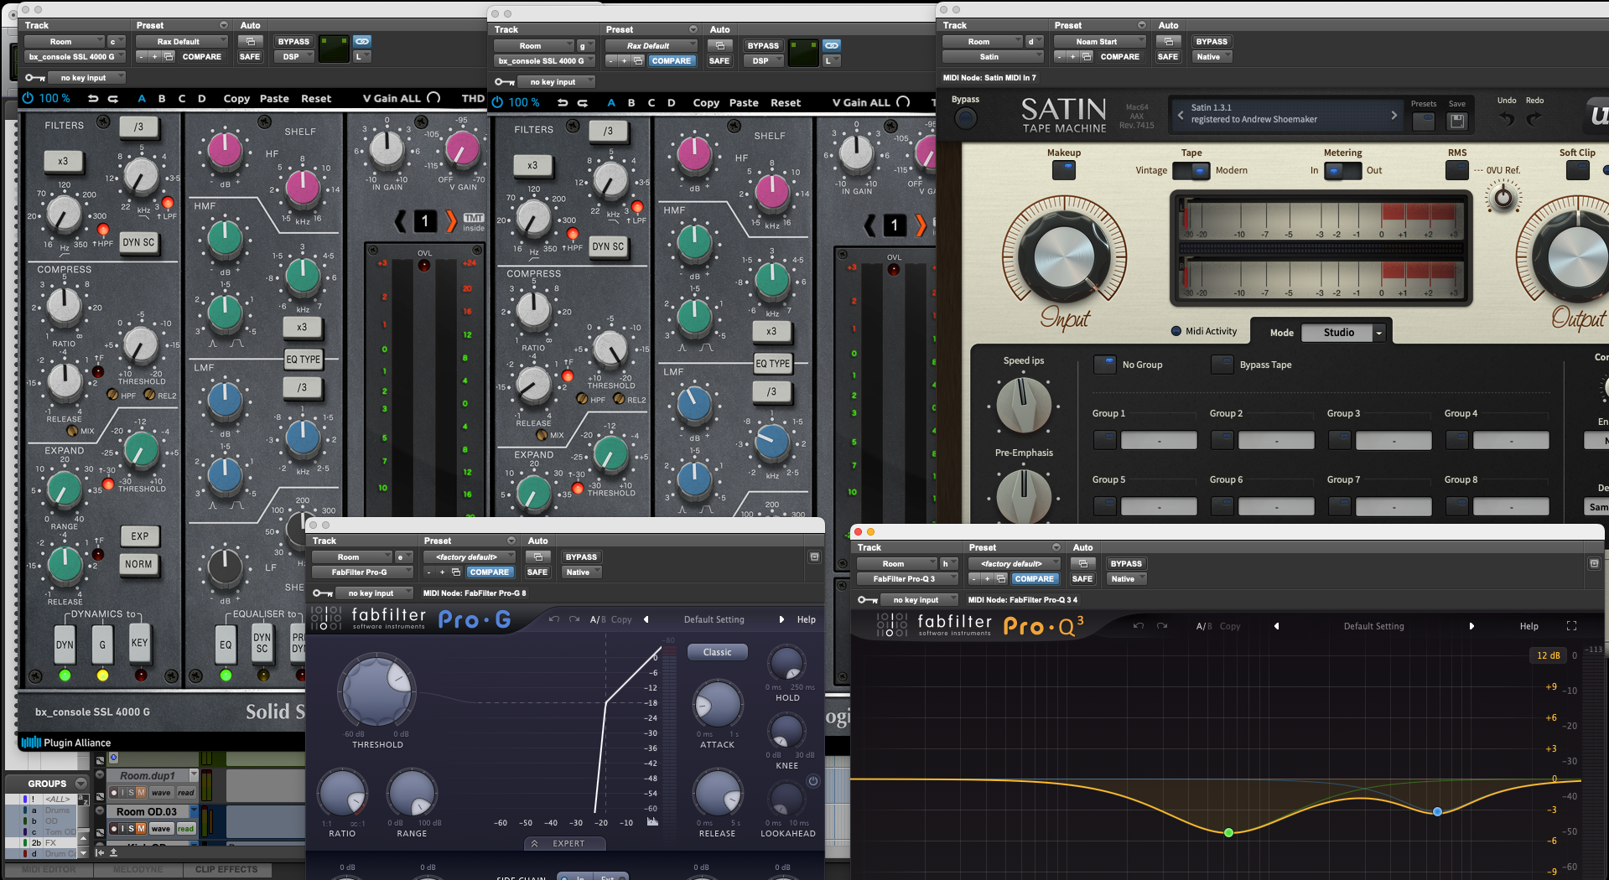Open the Native dropdown in Pro-Q 3 header
Image resolution: width=1609 pixels, height=880 pixels.
[x=1126, y=579]
